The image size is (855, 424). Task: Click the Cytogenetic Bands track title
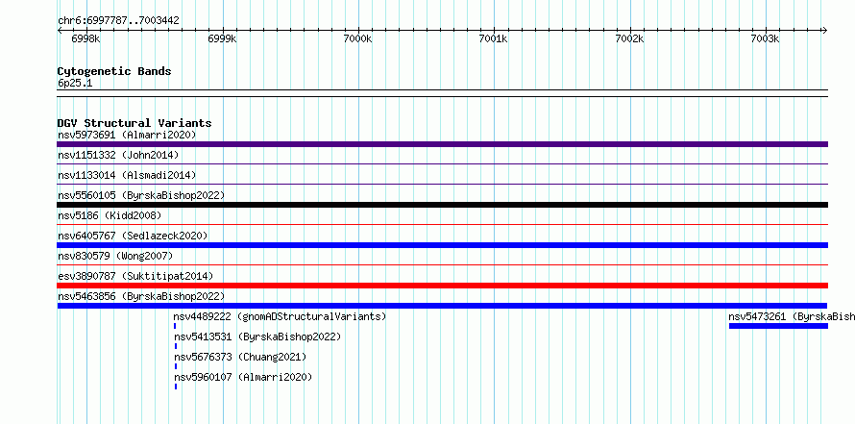(114, 71)
